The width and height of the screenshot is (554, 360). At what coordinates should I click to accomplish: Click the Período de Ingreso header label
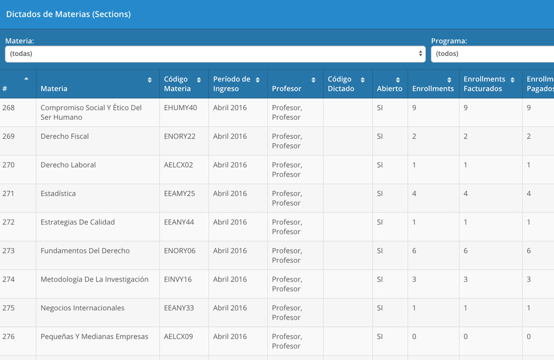tap(231, 84)
